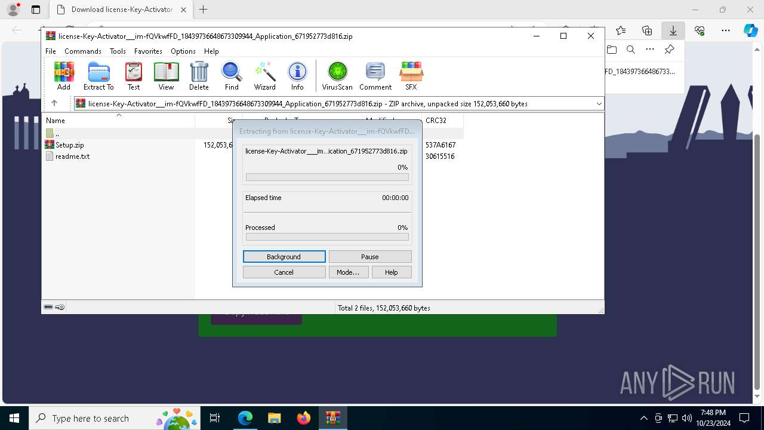764x430 pixels.
Task: Show hidden system tray icons
Action: [x=643, y=418]
